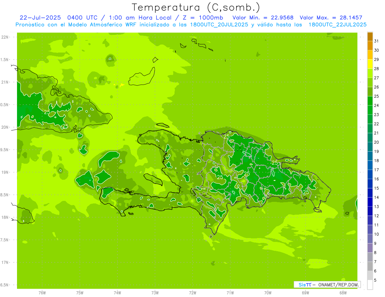Click the 31 label on the color scale
This screenshot has width=385, height=297.
click(376, 41)
